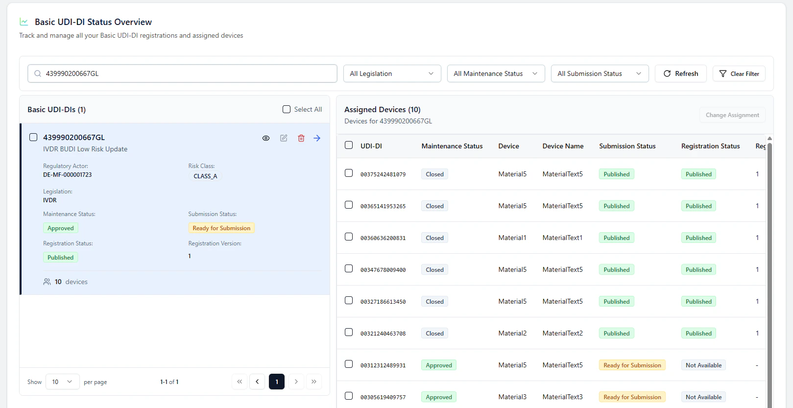Select device row 00321240463708

349,332
